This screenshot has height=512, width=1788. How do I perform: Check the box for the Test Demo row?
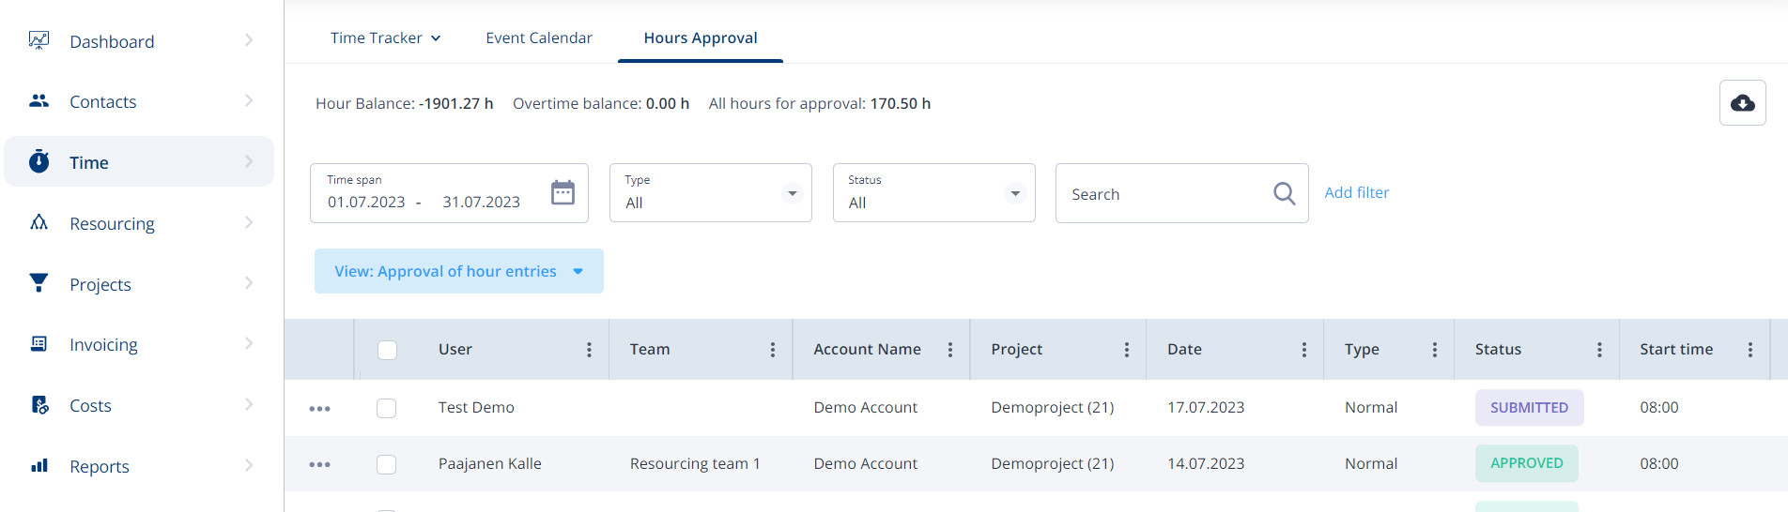[x=386, y=408]
